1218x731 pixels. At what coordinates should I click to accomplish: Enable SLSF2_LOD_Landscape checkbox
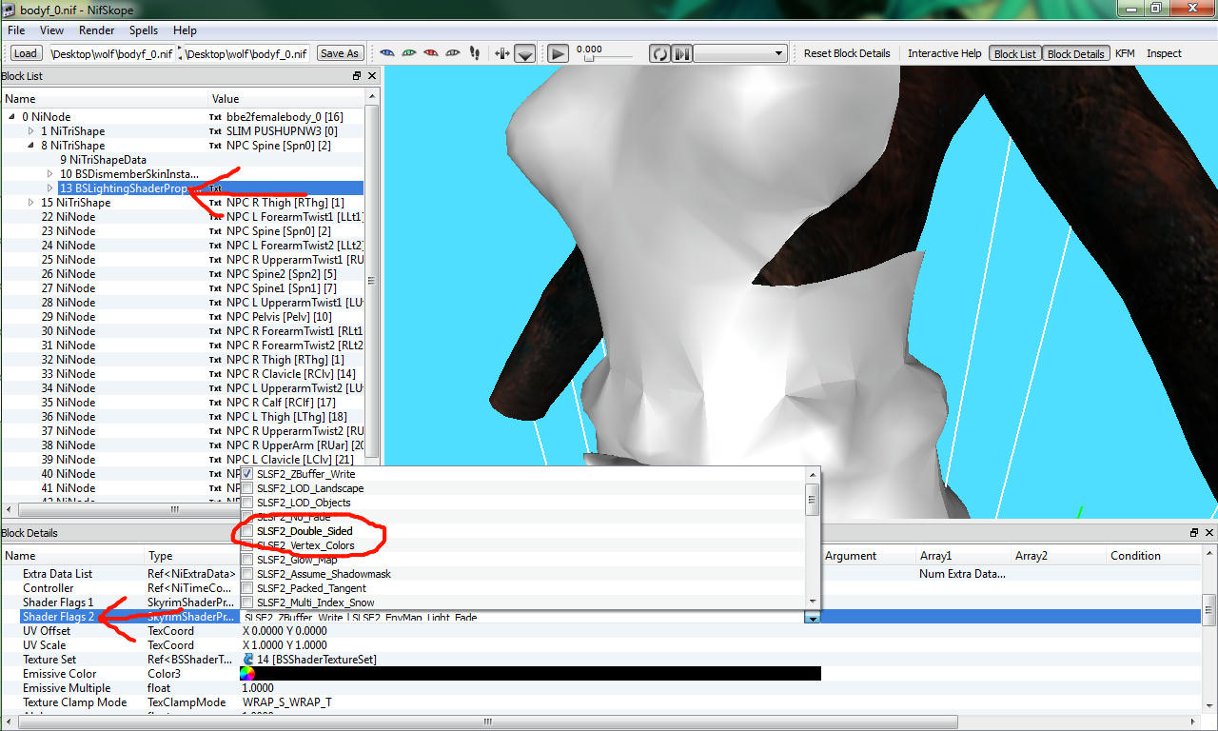pos(247,488)
